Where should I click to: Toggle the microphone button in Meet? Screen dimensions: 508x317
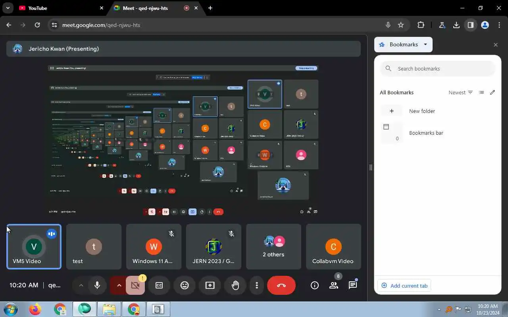coord(97,285)
